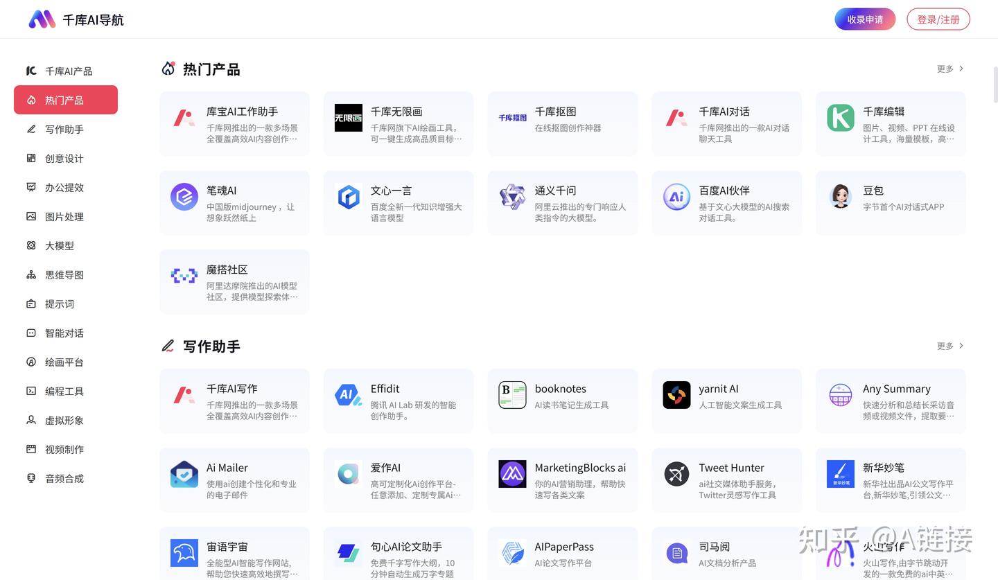Viewport: 998px width, 580px height.
Task: Open 虚拟形象 sidebar category
Action: 66,420
